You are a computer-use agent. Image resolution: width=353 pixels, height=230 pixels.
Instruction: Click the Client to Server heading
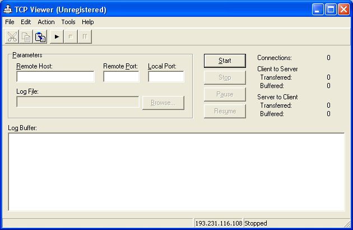(x=277, y=69)
